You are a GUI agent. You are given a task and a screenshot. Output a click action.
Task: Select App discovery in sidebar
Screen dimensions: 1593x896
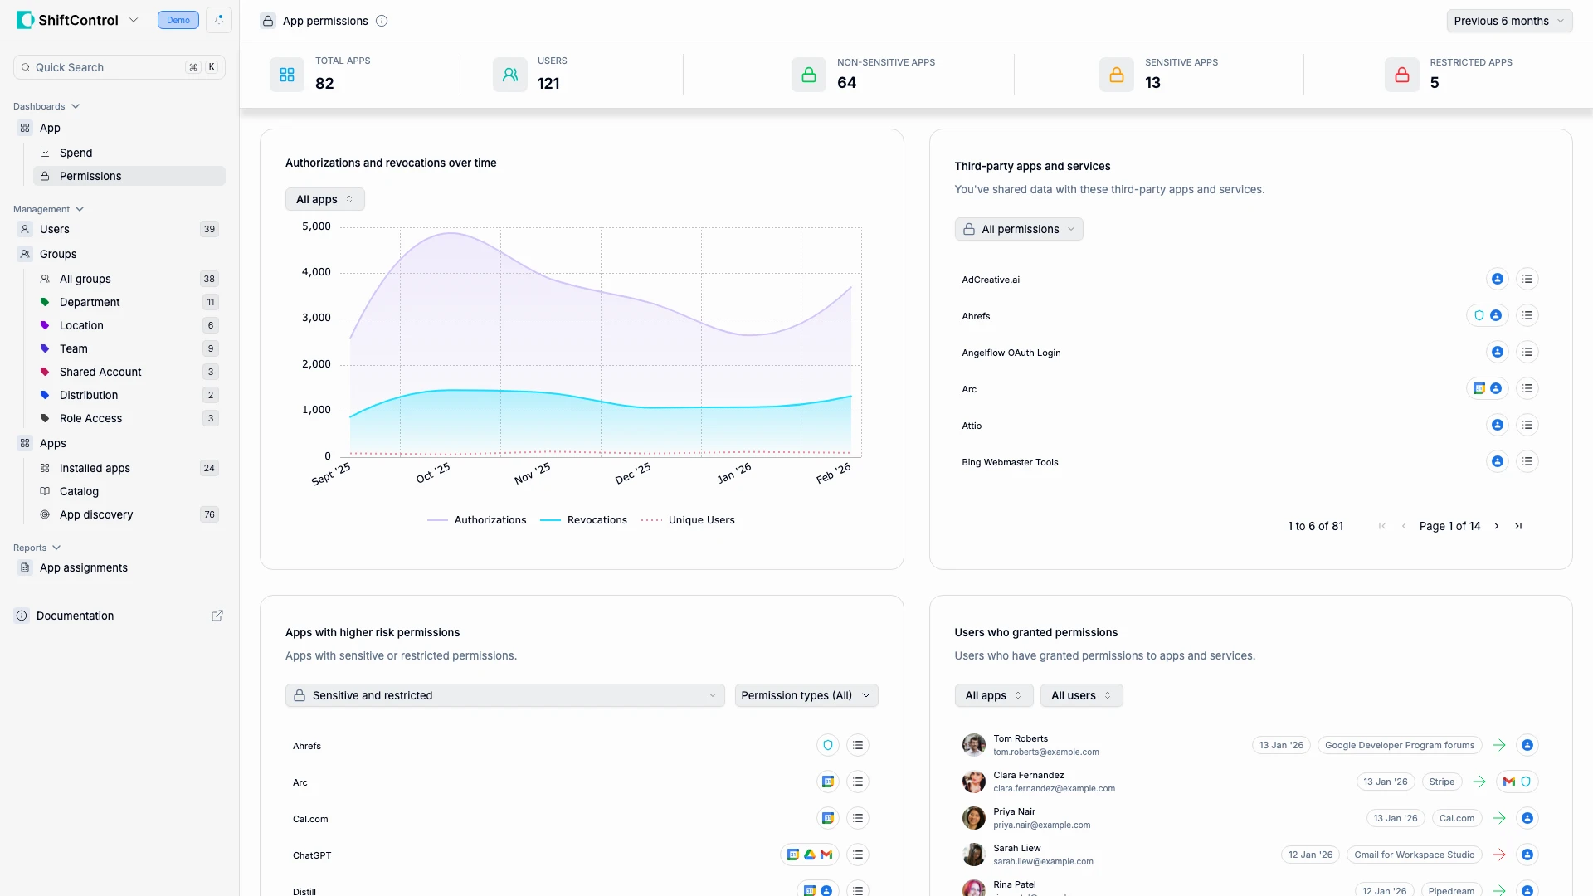click(96, 514)
